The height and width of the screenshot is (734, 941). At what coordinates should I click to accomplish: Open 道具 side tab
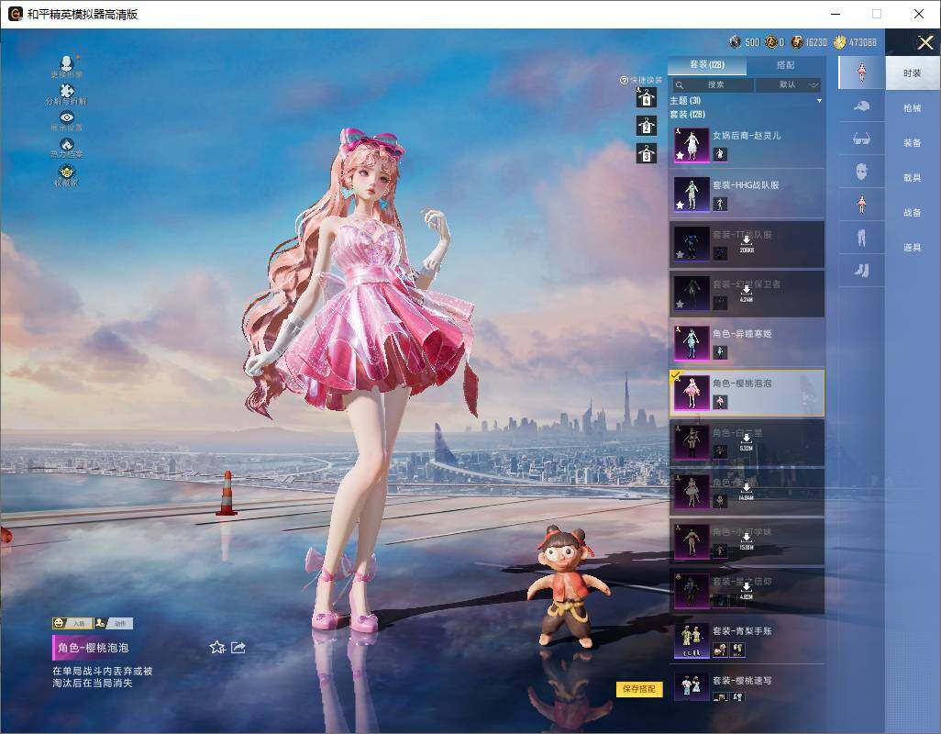pos(913,248)
